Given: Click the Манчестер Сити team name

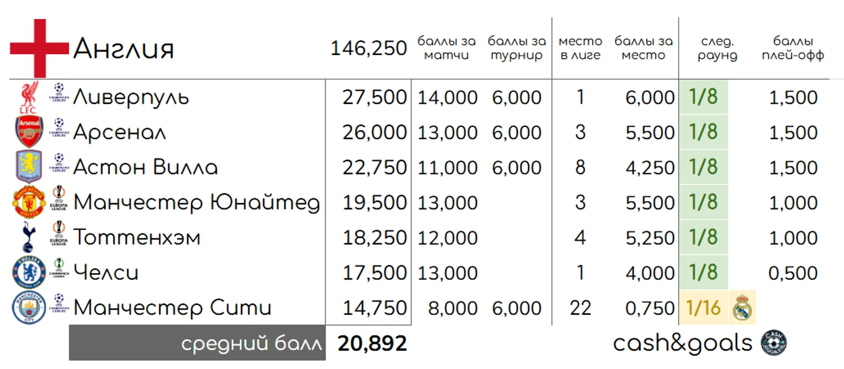Looking at the screenshot, I should coord(172,308).
